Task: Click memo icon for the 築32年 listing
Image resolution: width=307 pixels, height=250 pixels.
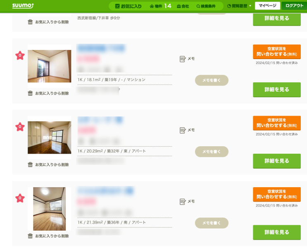Action: pos(183,130)
